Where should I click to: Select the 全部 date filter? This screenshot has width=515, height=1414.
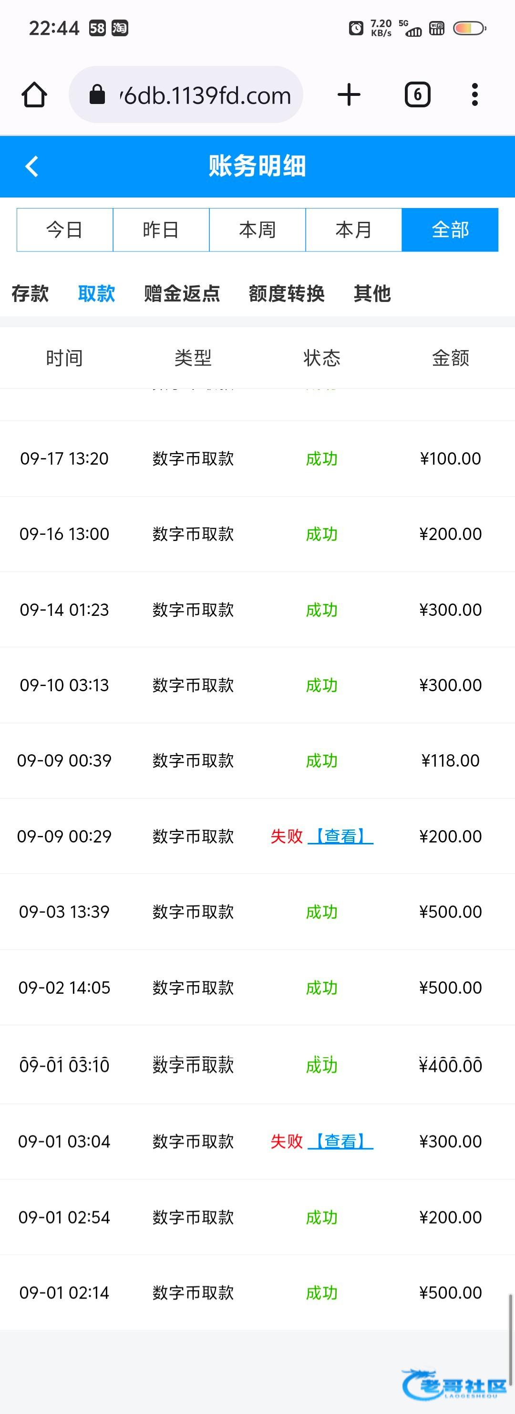[x=450, y=230]
